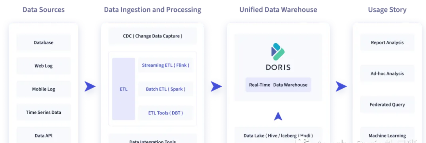Open the "ETL Tools ( DBT )" item
The image size is (426, 143).
[166, 113]
